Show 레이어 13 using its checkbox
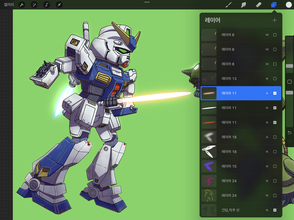 click(x=275, y=79)
